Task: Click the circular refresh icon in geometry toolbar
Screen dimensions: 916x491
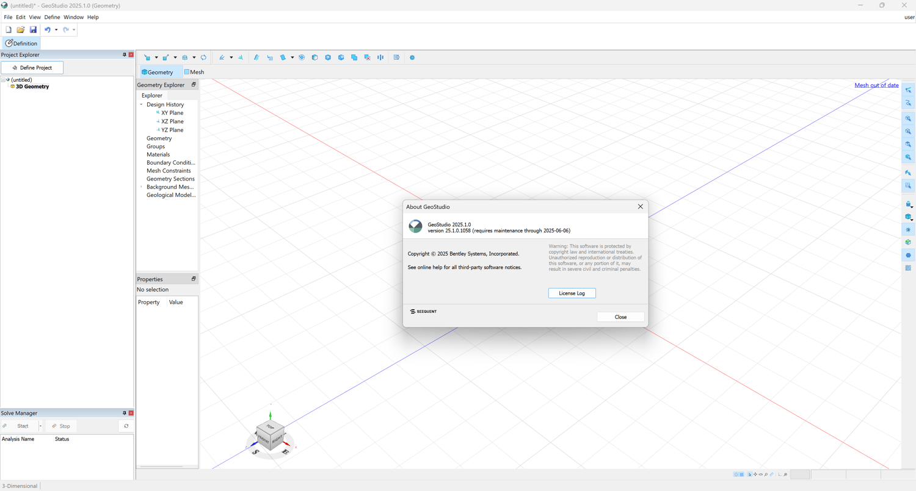Action: [203, 57]
